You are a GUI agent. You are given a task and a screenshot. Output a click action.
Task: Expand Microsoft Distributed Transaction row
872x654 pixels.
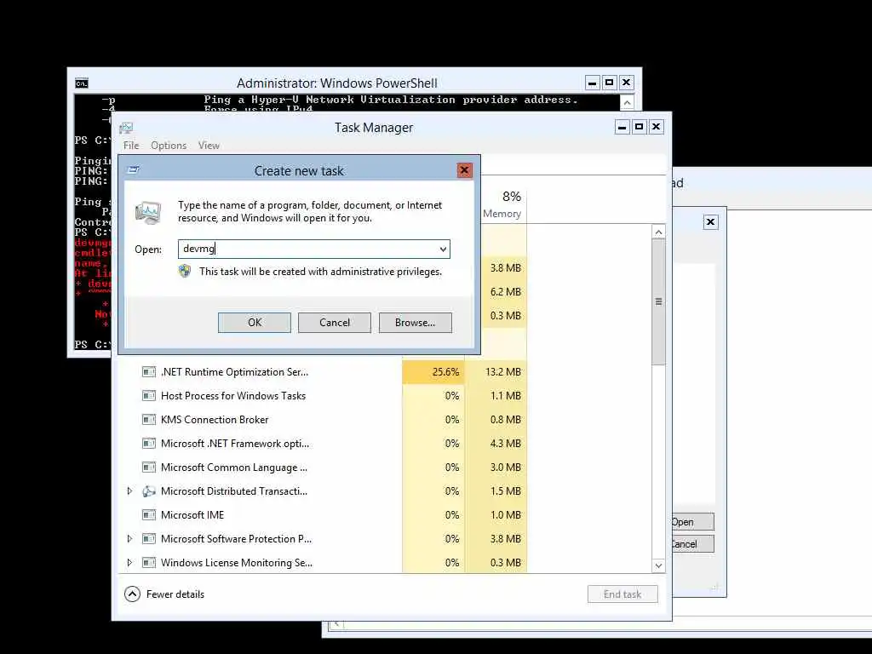click(129, 491)
